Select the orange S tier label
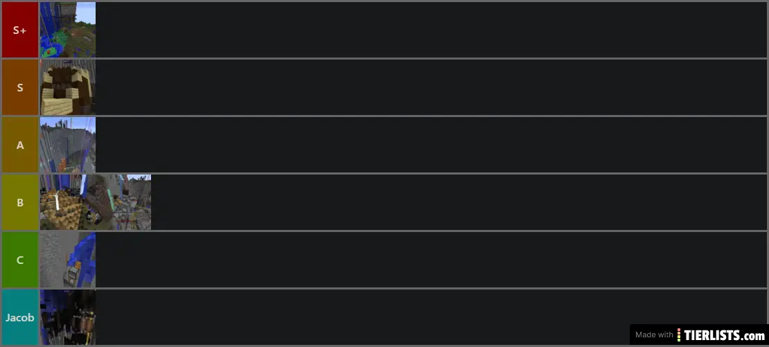The width and height of the screenshot is (769, 347). pos(19,87)
